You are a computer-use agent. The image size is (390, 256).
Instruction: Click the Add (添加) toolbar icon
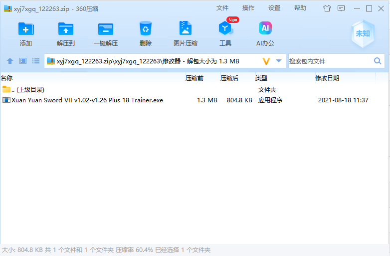pyautogui.click(x=26, y=29)
